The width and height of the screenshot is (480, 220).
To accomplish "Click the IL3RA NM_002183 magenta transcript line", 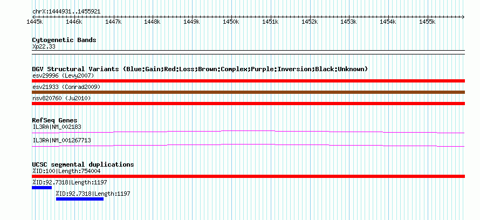I will [x=248, y=132].
